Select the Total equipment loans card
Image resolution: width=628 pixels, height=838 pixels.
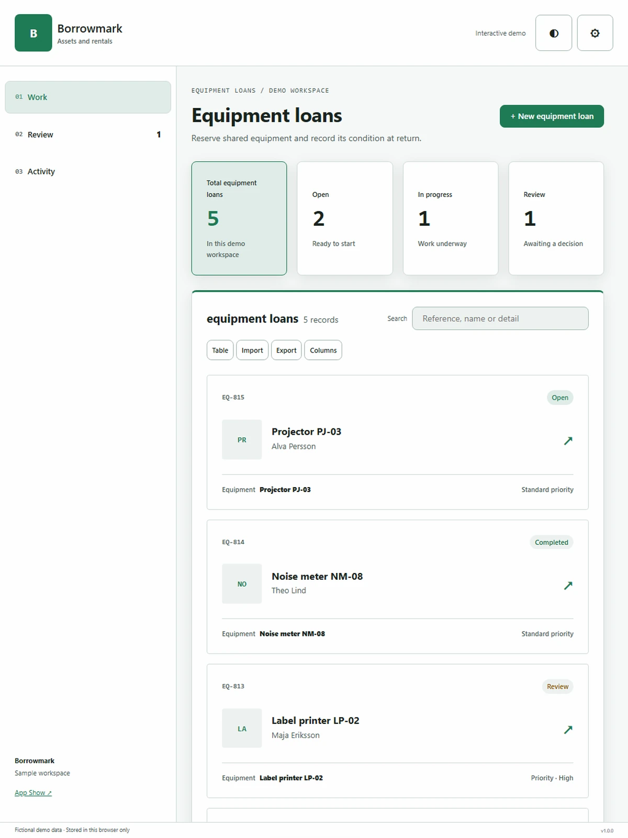click(239, 218)
